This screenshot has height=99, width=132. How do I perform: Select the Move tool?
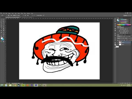(4, 19)
